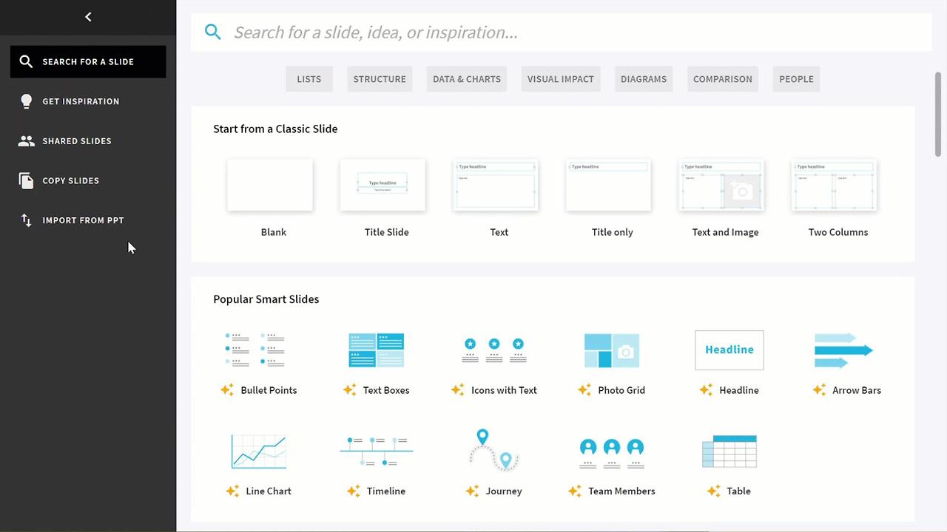Select the Photo Grid smart slide icon
Image resolution: width=947 pixels, height=532 pixels.
(612, 350)
